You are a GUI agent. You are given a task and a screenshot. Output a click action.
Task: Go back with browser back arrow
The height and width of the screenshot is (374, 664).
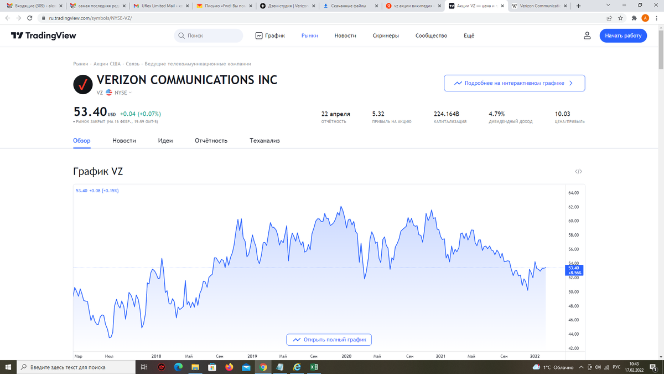click(x=8, y=18)
